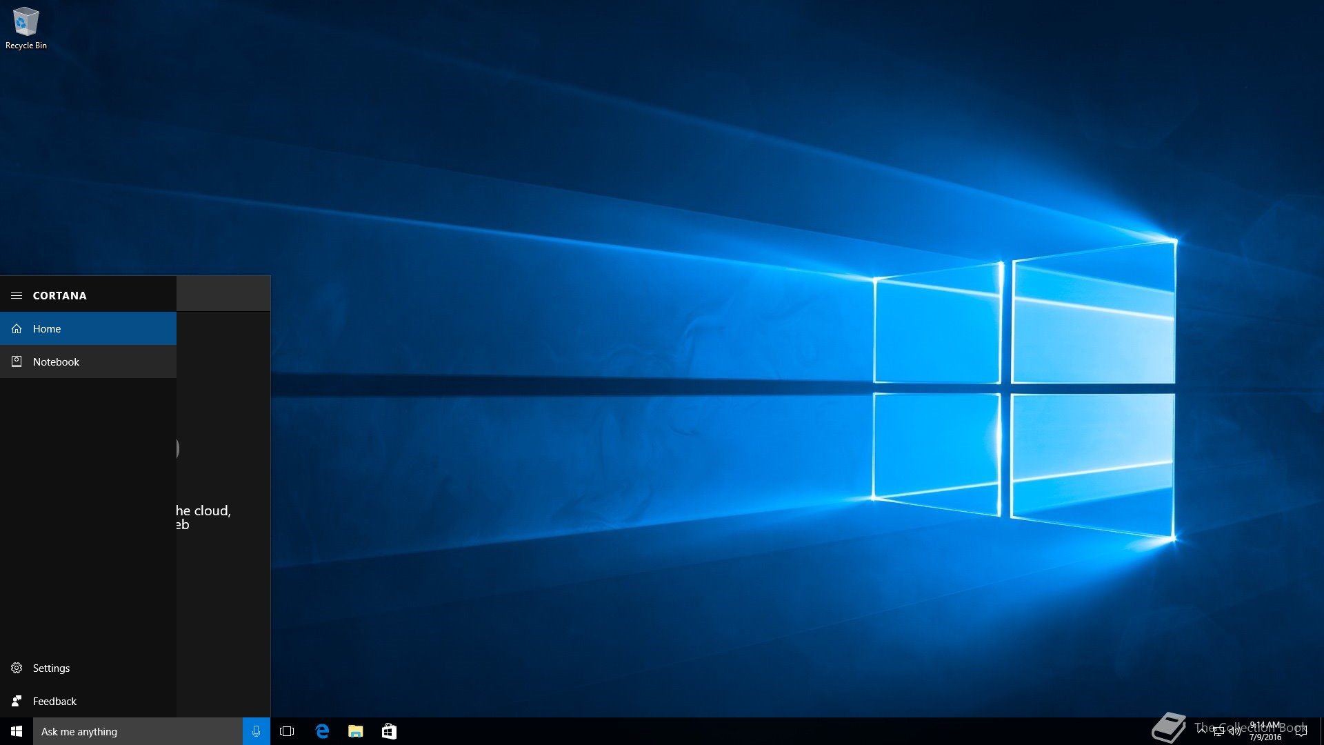
Task: Open the network status tray icon
Action: 1218,731
